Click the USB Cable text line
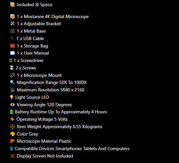The height and width of the screenshot is (163, 179). click(30, 38)
